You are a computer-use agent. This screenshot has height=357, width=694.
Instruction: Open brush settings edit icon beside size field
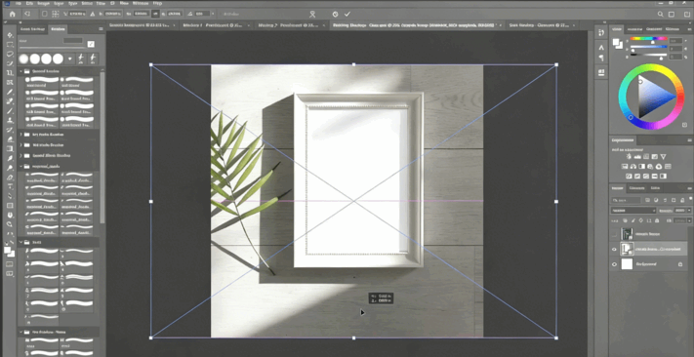(91, 44)
